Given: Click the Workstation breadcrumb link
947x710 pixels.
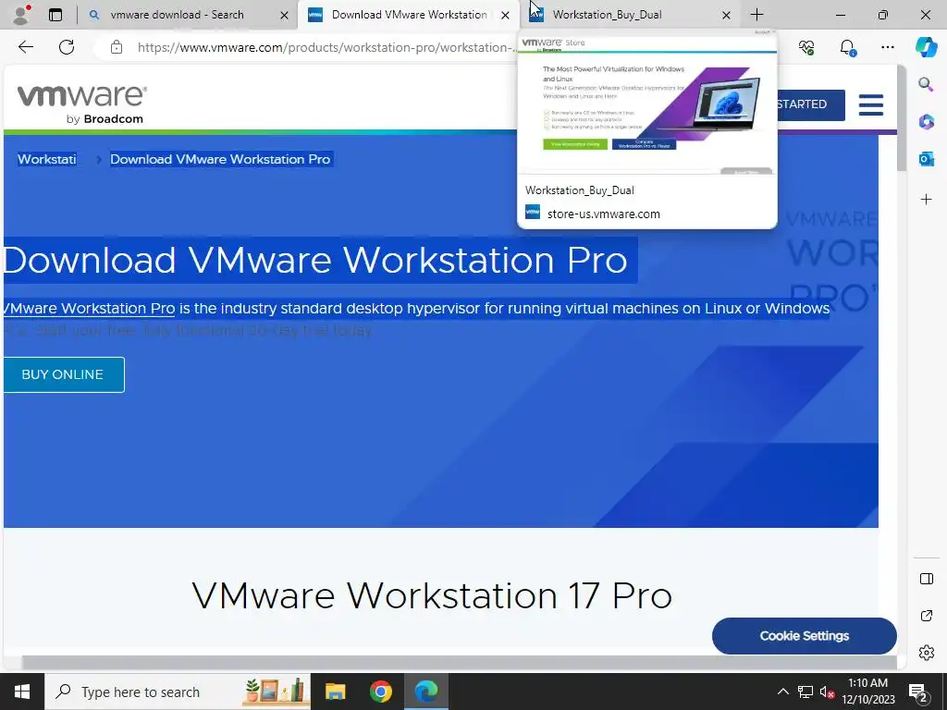Looking at the screenshot, I should point(46,159).
